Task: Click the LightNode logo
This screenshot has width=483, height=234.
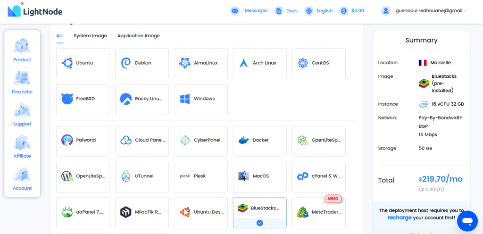Action: click(x=35, y=10)
